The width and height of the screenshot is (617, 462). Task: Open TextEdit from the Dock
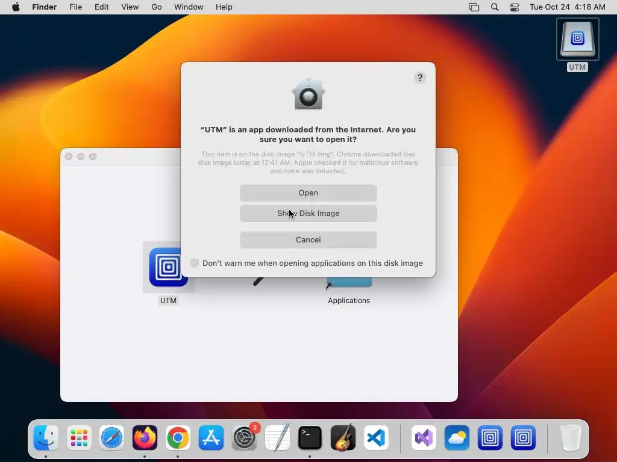(277, 438)
